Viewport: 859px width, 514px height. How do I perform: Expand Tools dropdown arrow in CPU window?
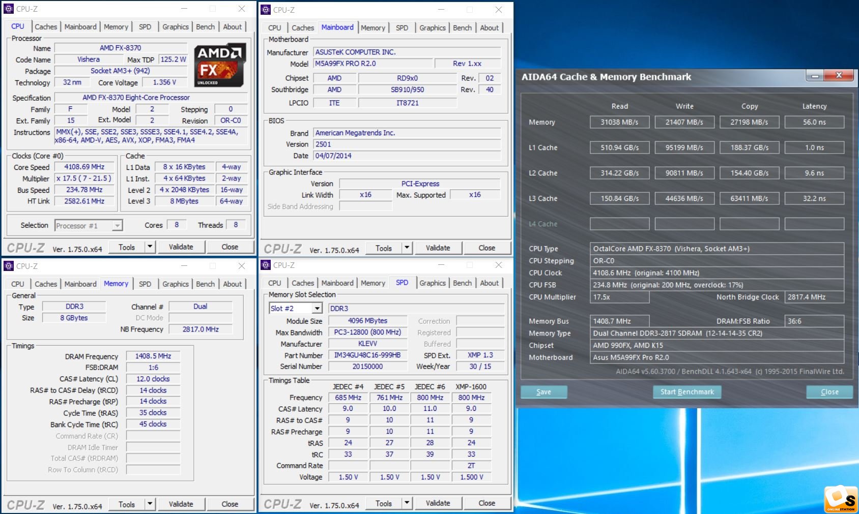click(x=150, y=247)
